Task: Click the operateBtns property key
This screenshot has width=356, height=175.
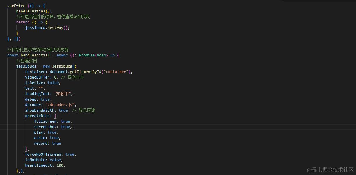Action: click(x=37, y=116)
